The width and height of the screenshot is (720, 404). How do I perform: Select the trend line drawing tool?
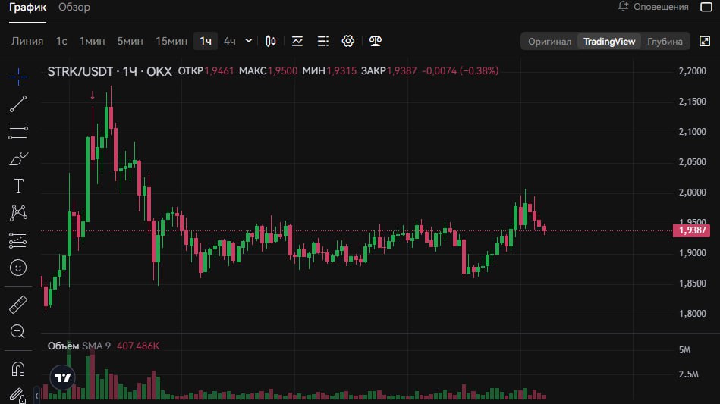click(18, 104)
